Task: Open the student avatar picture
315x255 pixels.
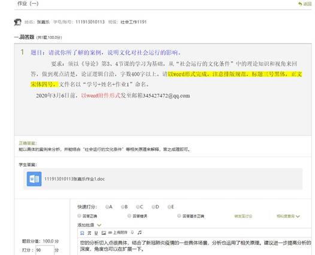Action: [18, 22]
